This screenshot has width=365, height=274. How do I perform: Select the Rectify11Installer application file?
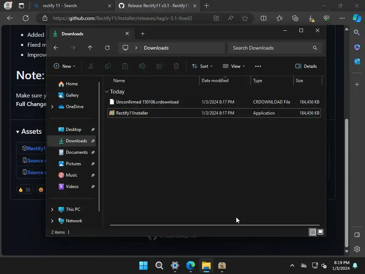214,113
